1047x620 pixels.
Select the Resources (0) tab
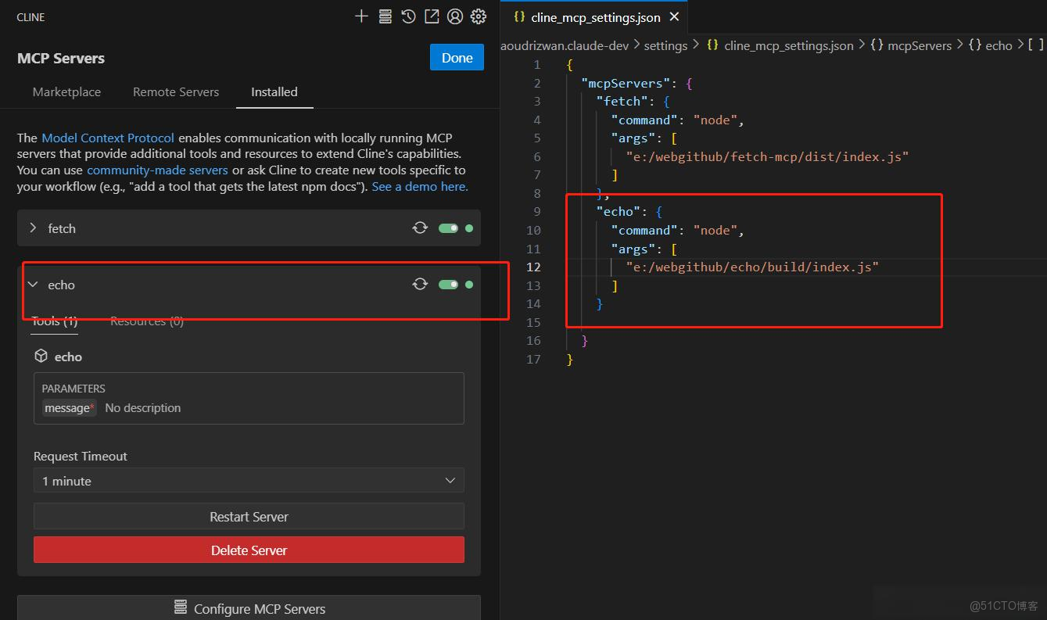pyautogui.click(x=147, y=321)
